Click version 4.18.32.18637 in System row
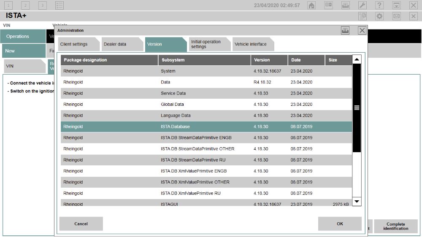Viewport: 422px width, 237px height. click(x=267, y=71)
